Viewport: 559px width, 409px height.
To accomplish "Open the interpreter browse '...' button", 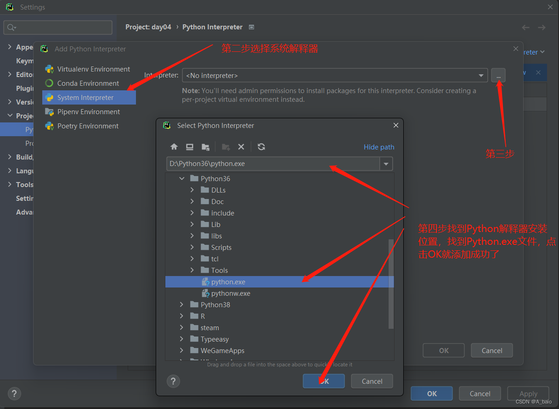I will coord(498,75).
